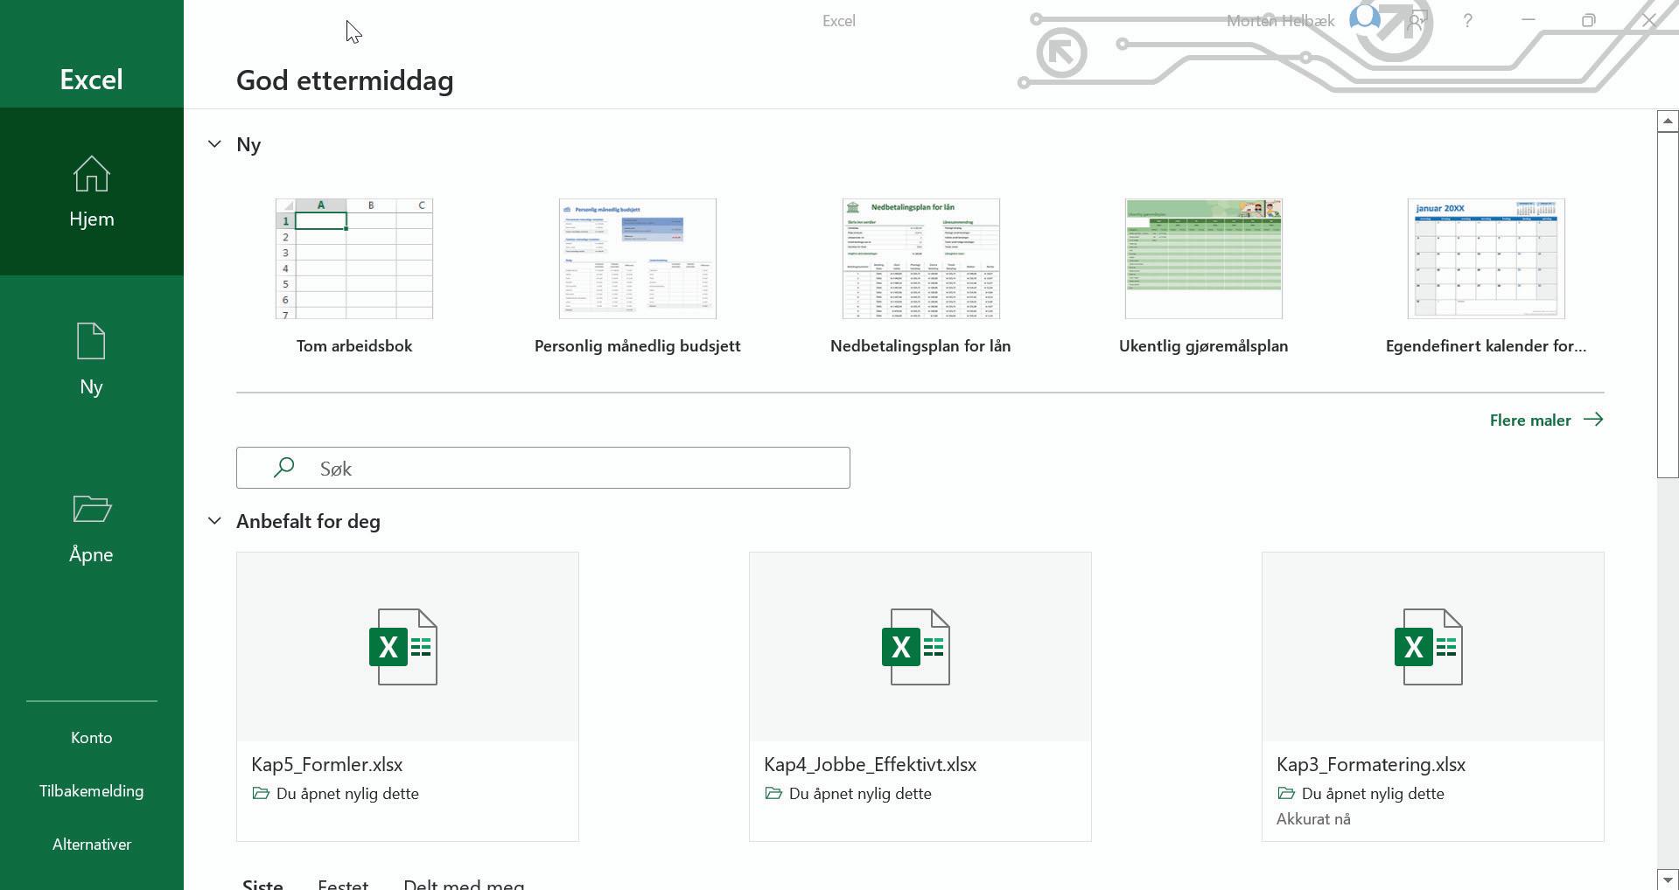The width and height of the screenshot is (1679, 890).
Task: Choose the Nedbetalingsplan for lån template
Action: pyautogui.click(x=920, y=276)
